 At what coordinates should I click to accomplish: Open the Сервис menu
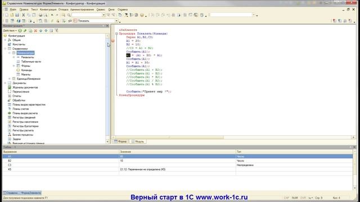(101, 10)
